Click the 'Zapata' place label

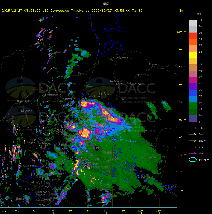point(57,189)
